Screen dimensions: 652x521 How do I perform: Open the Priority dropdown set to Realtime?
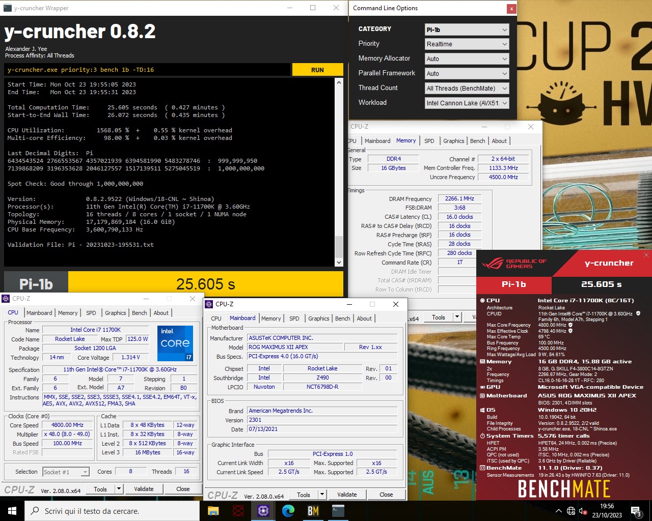tap(467, 44)
